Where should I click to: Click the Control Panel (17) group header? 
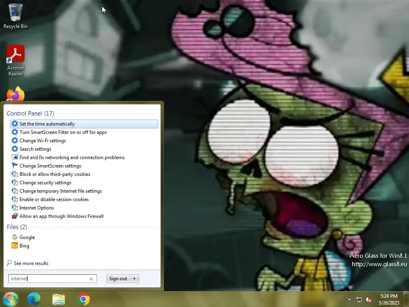(x=30, y=113)
